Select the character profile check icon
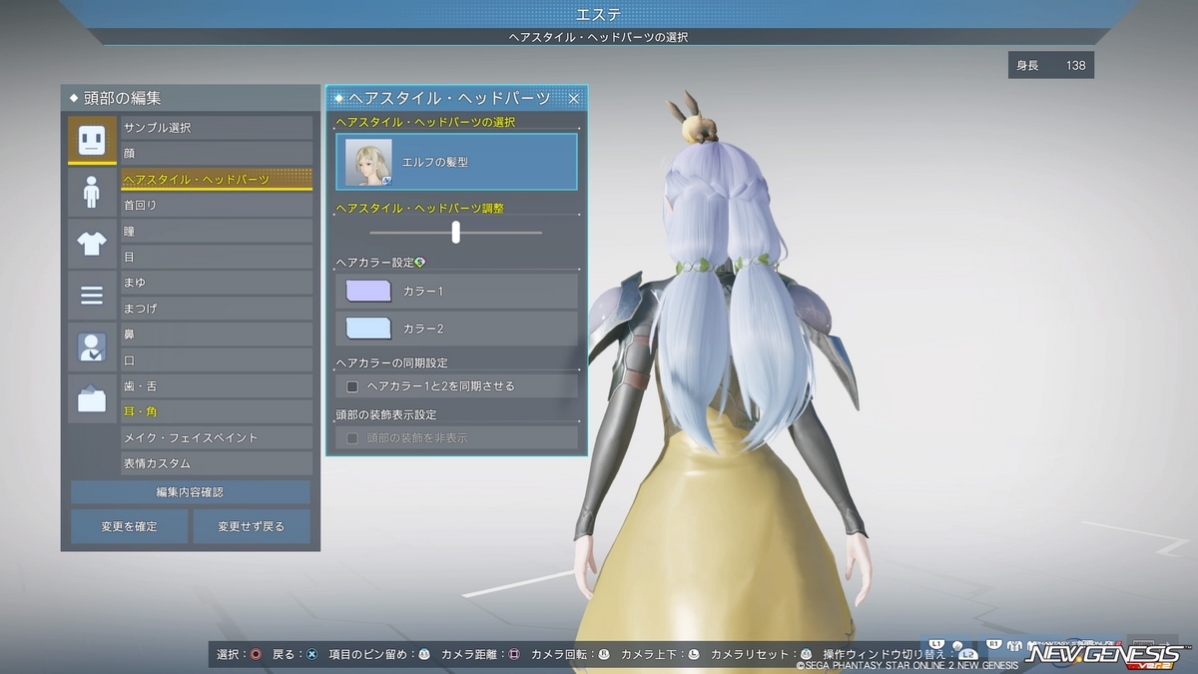Image resolution: width=1198 pixels, height=674 pixels. click(92, 347)
